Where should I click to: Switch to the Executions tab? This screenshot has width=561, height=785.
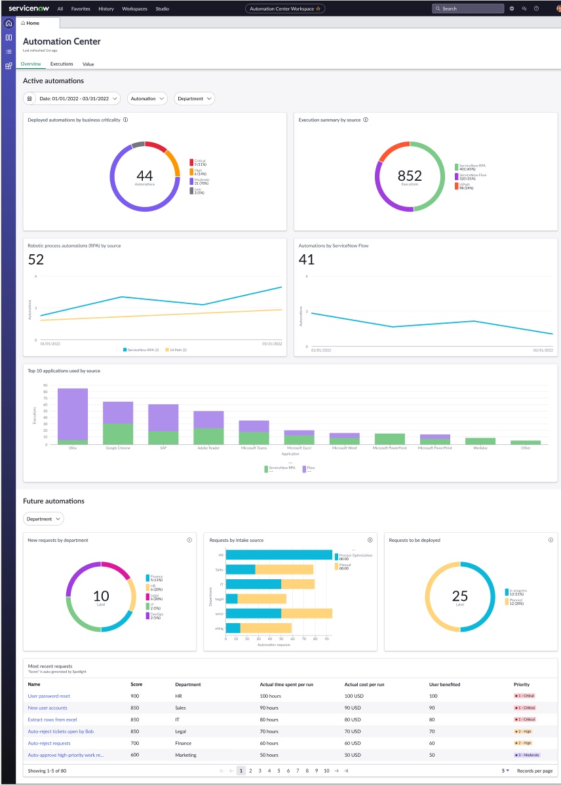pyautogui.click(x=62, y=64)
